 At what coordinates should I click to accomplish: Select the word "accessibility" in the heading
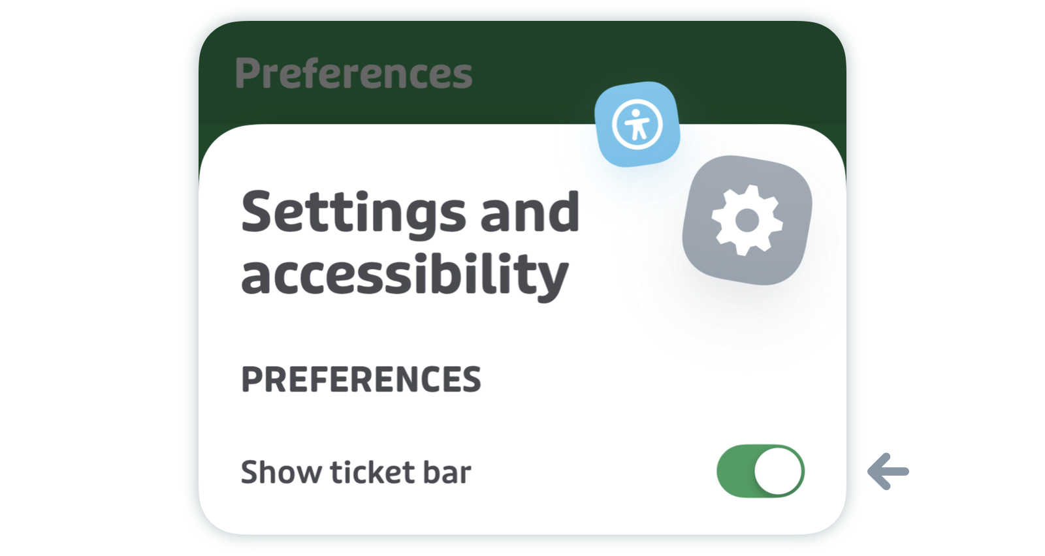[405, 275]
